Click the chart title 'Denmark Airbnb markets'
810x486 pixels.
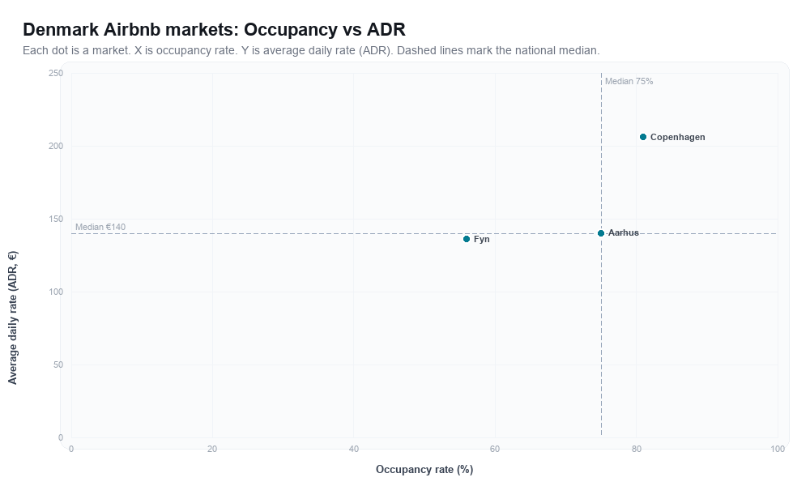[x=214, y=29]
